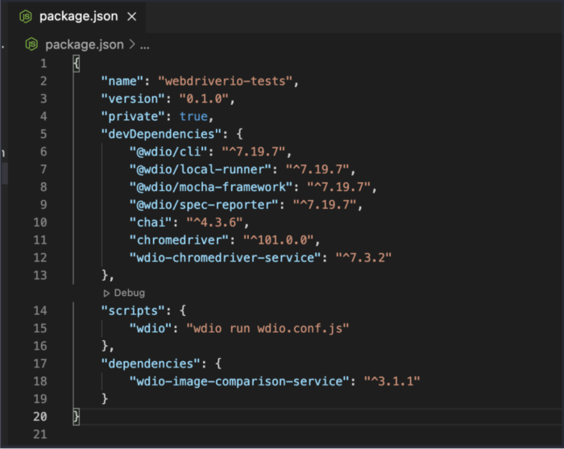
Task: Expand the breadcrumb ellipsis segment
Action: [145, 44]
